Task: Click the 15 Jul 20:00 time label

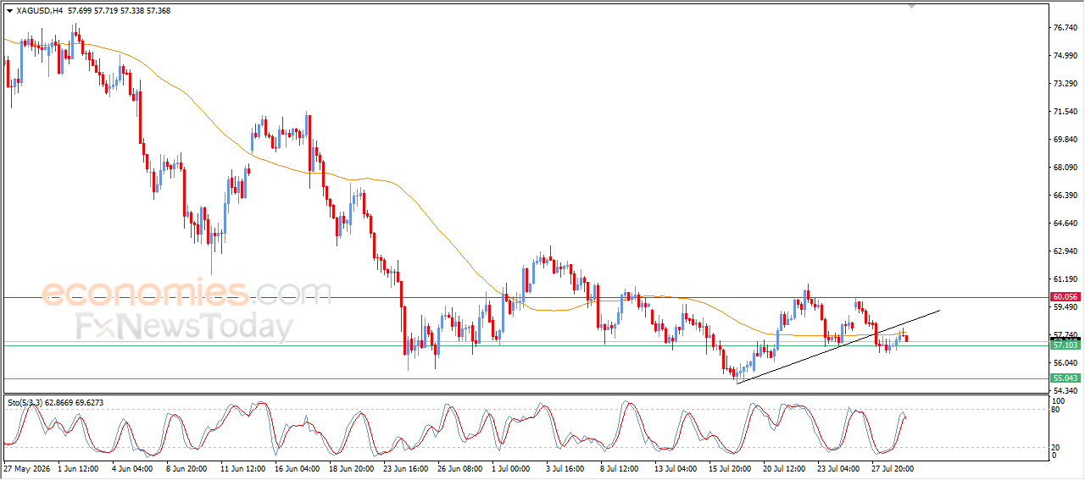Action: (731, 468)
